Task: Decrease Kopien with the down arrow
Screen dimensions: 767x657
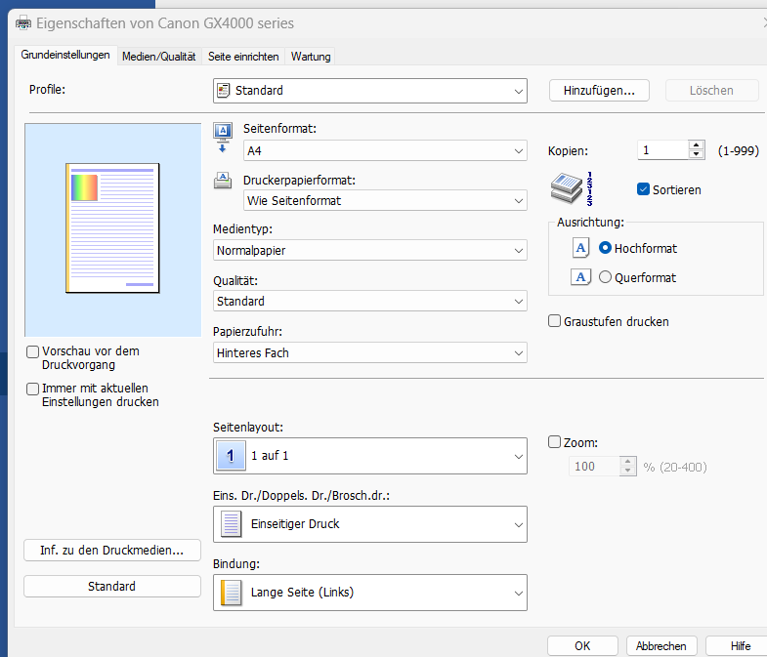Action: [696, 154]
